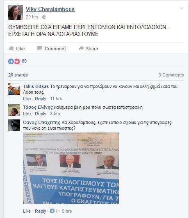
Task: Open Viky Charalambous profile picture
Action: (16, 13)
